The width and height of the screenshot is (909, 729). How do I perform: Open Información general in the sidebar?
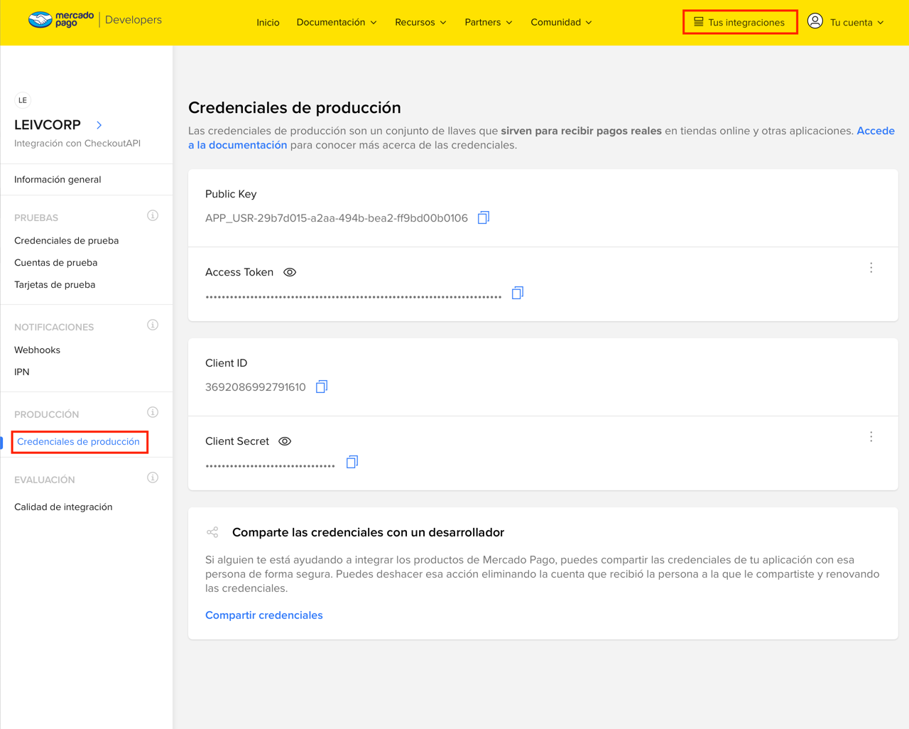pyautogui.click(x=58, y=179)
